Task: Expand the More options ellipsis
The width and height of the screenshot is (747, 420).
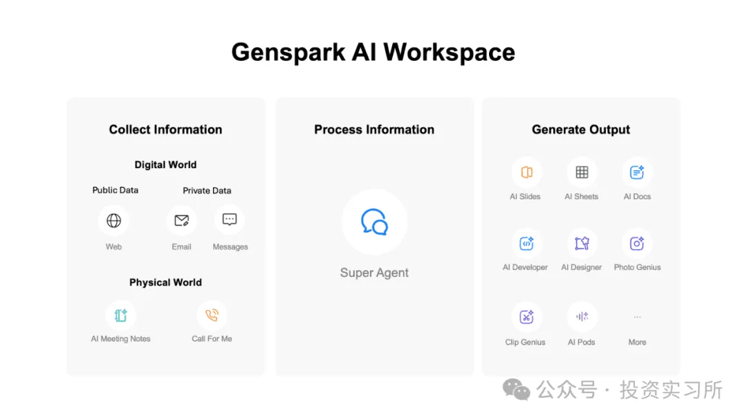Action: pos(637,317)
